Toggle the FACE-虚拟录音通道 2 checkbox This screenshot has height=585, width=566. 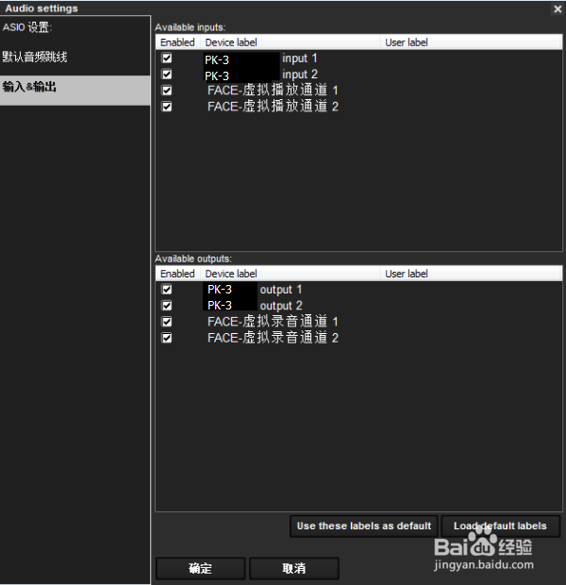[167, 338]
